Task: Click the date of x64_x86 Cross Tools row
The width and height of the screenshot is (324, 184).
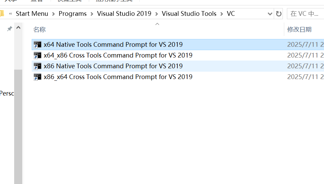Action: coord(305,55)
